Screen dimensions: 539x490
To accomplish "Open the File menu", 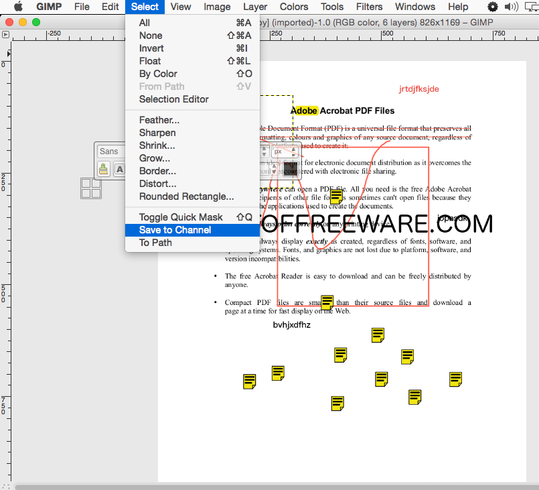I will click(82, 7).
